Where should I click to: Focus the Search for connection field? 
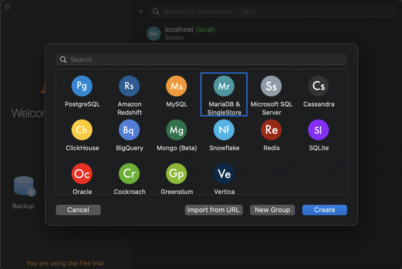(x=272, y=12)
